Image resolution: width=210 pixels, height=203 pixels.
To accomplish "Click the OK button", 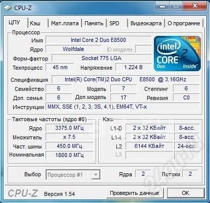I will click(186, 193).
